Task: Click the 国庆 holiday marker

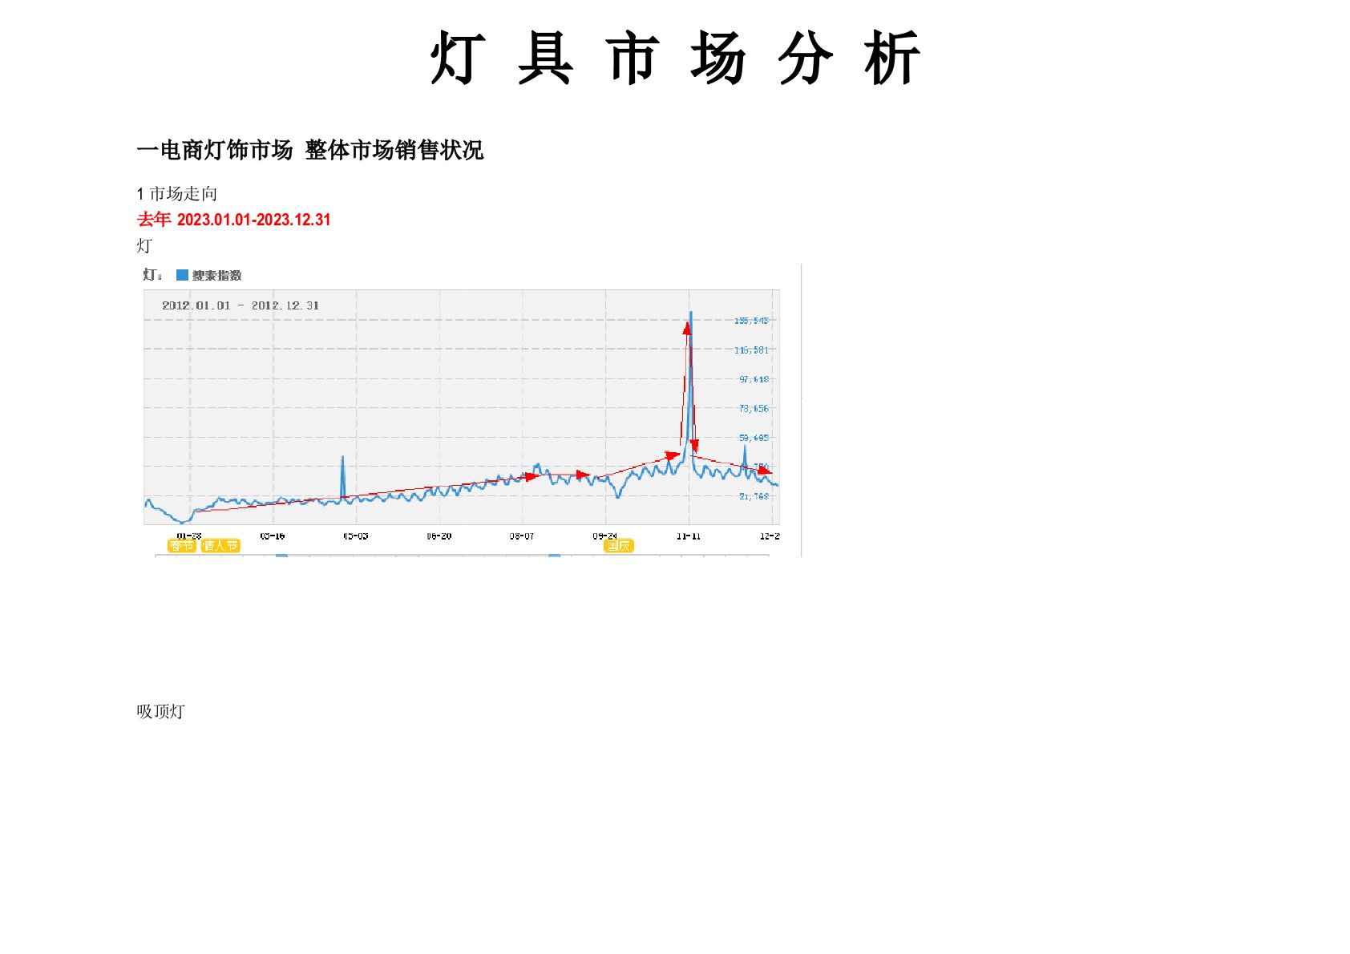Action: [618, 546]
